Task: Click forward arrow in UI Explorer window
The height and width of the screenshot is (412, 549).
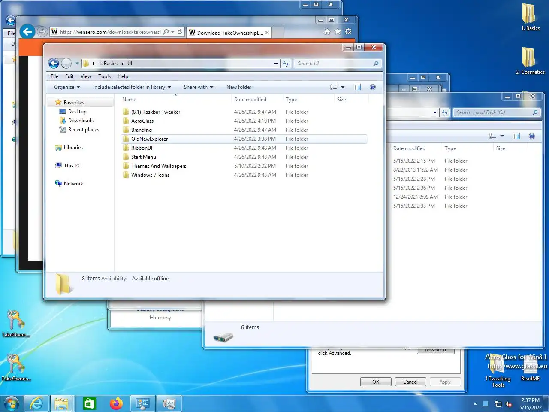Action: 66,64
